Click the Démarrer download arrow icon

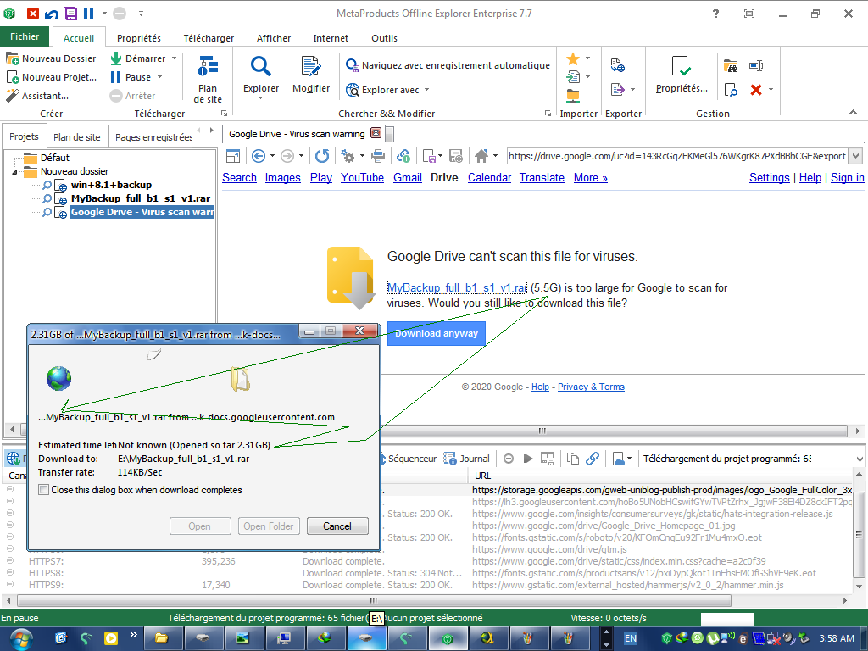tap(116, 58)
